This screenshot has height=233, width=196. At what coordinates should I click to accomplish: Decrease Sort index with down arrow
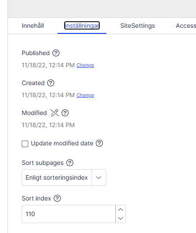[121, 218]
